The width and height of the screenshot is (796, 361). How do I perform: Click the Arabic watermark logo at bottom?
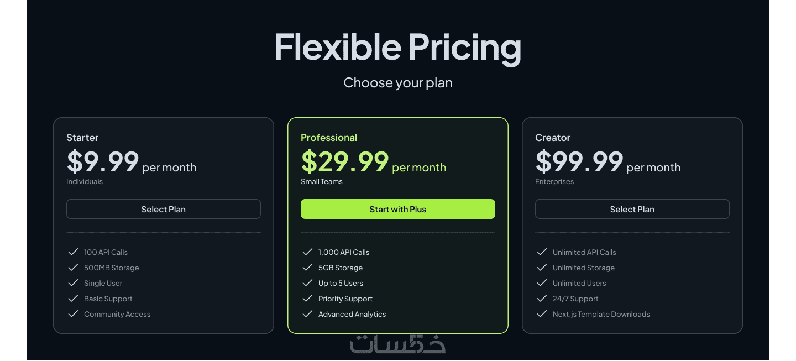(397, 344)
